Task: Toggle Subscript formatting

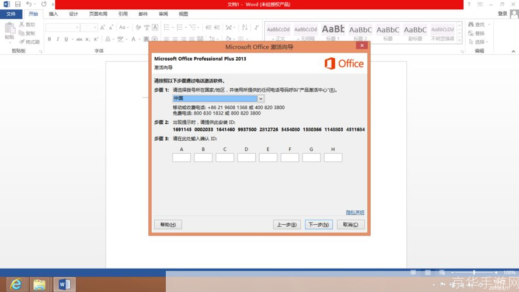Action: (x=88, y=39)
